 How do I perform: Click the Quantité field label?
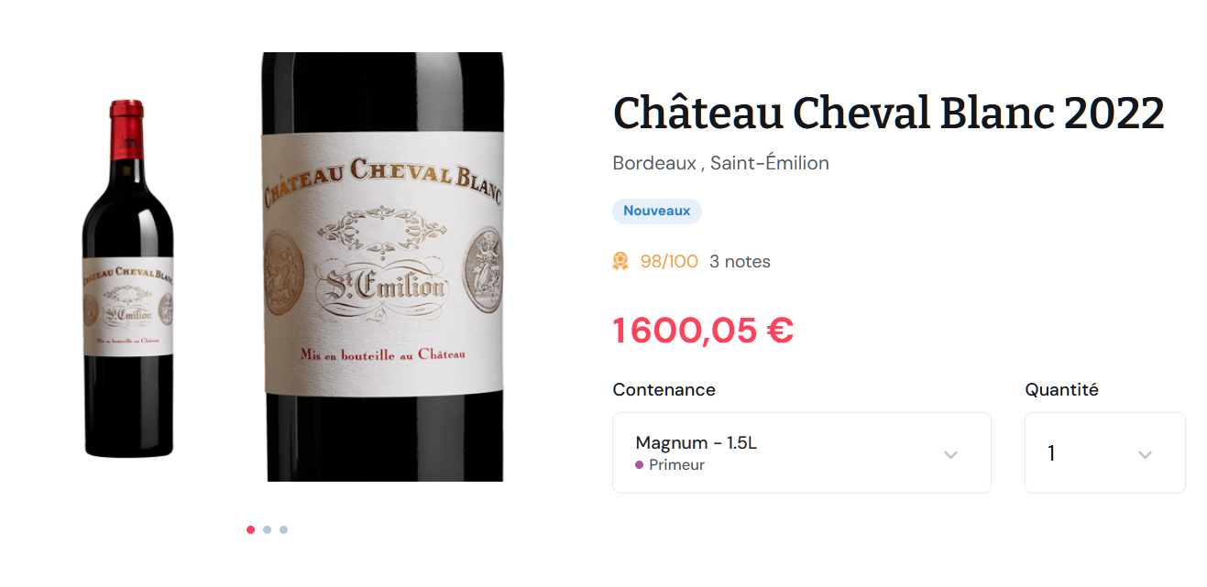click(x=1061, y=389)
